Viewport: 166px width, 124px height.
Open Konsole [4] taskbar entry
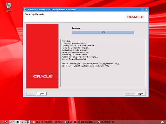click(106, 122)
